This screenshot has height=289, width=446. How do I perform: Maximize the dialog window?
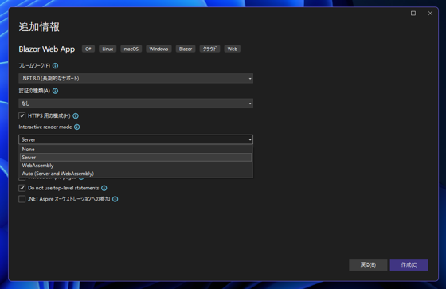pyautogui.click(x=413, y=14)
